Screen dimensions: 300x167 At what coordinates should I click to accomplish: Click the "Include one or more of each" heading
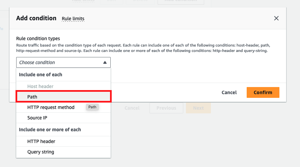50,130
